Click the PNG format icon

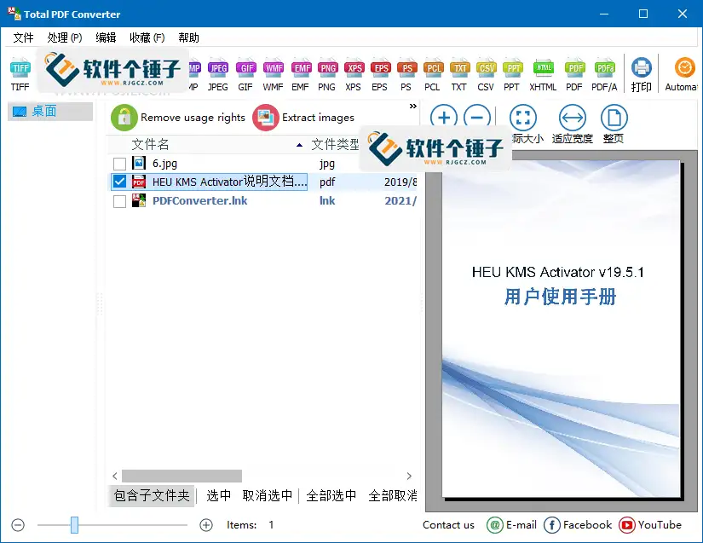click(327, 73)
